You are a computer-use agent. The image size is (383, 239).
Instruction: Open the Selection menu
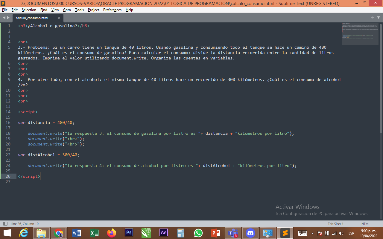29,10
